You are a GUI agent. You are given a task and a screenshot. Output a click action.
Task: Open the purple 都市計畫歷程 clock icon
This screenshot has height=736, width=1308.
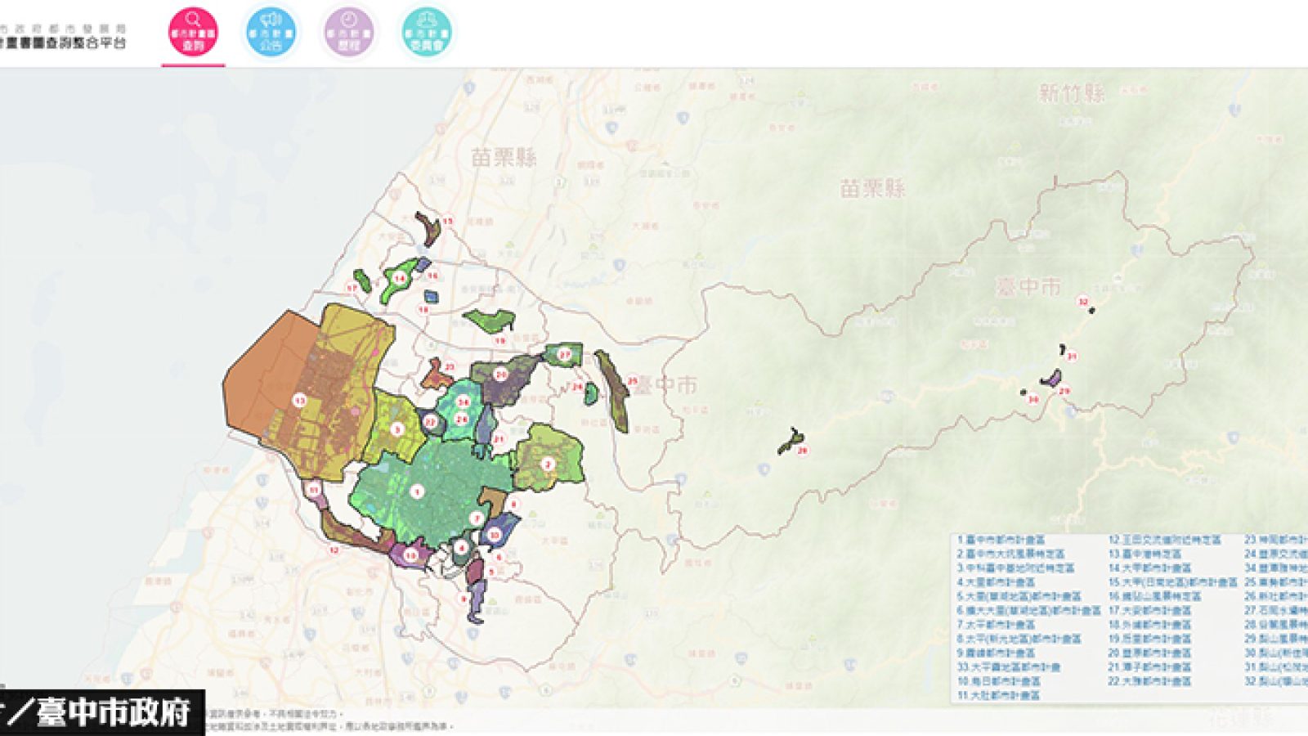pos(349,33)
